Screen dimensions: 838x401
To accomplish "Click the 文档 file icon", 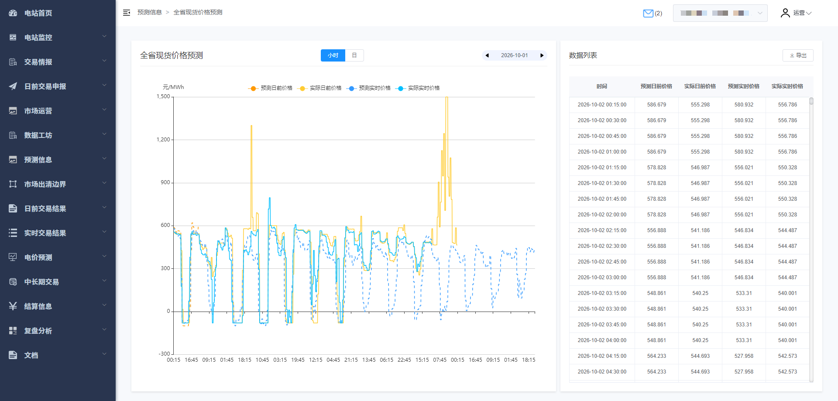I will [13, 355].
